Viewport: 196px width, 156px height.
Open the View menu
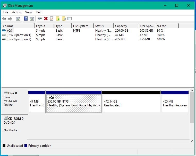(28, 12)
